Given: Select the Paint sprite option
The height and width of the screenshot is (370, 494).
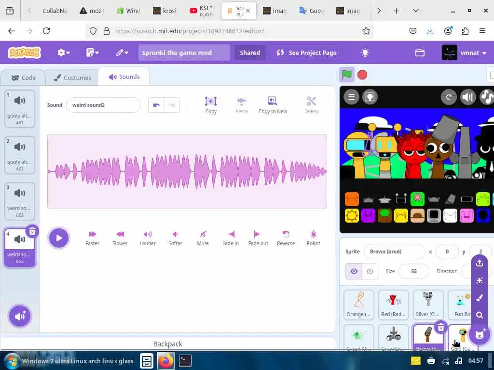Looking at the screenshot, I should [x=480, y=298].
